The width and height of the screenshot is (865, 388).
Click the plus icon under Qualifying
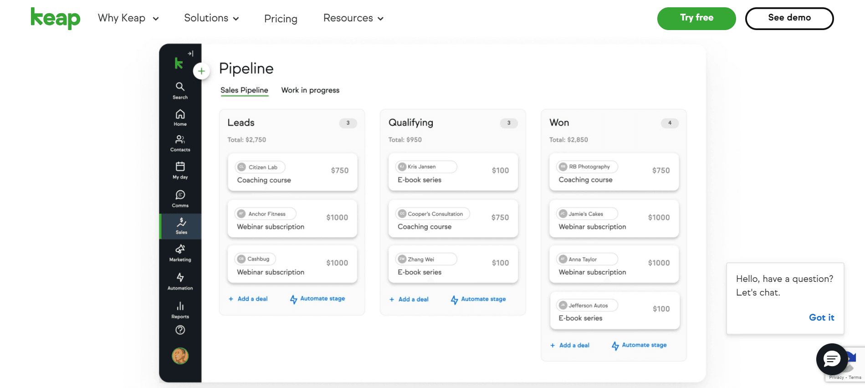(x=392, y=299)
